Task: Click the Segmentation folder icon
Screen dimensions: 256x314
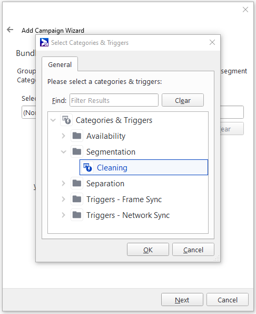Action: point(77,151)
